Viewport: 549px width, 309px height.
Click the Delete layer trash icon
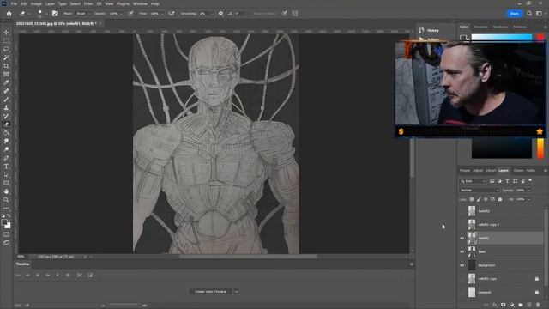[x=538, y=306]
